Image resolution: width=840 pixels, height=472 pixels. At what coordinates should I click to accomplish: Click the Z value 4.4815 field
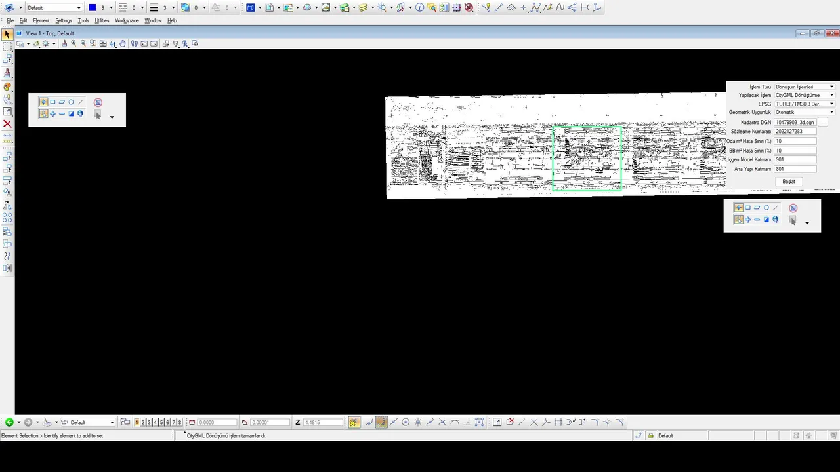click(322, 422)
